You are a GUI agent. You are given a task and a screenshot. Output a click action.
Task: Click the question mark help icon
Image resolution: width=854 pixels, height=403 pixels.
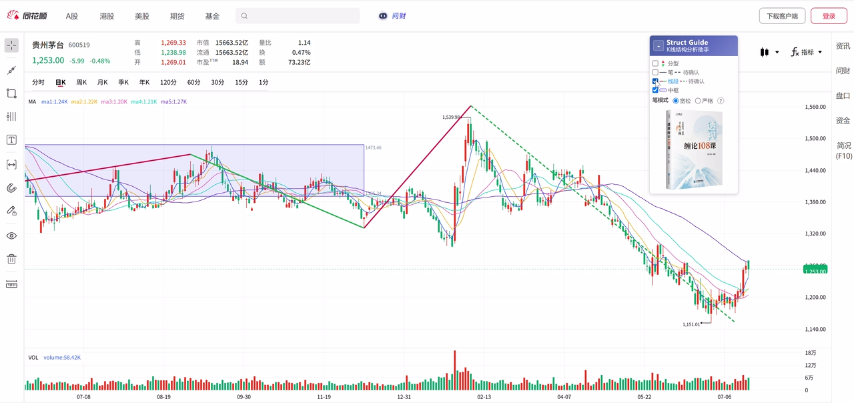pos(721,101)
